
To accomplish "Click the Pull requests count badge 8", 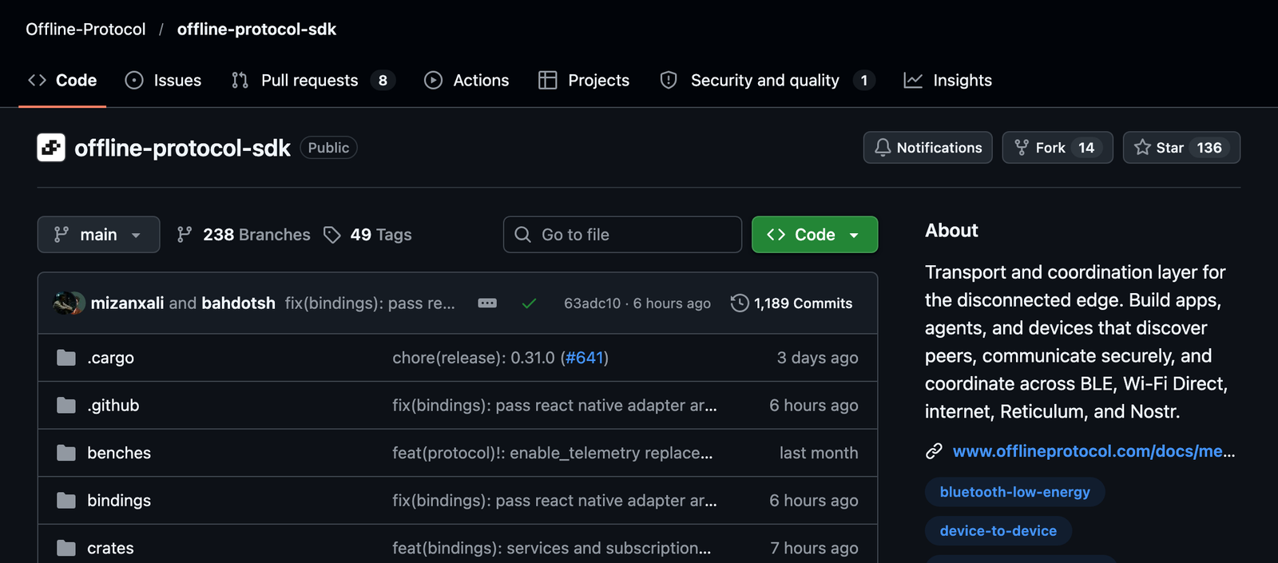I will tap(383, 81).
